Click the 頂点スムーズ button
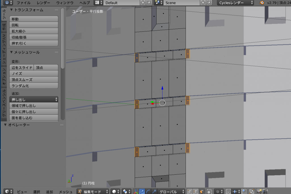Image resolution: width=291 pixels, height=194 pixels. [x=34, y=80]
